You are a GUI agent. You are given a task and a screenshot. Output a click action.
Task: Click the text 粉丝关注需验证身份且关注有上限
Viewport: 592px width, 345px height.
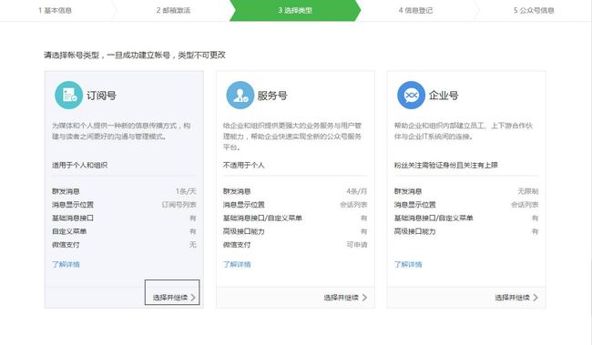tap(446, 165)
